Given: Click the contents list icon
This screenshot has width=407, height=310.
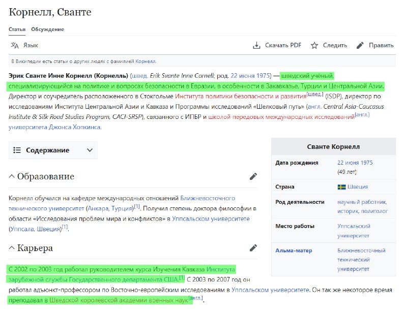Looking at the screenshot, I should pyautogui.click(x=17, y=150).
